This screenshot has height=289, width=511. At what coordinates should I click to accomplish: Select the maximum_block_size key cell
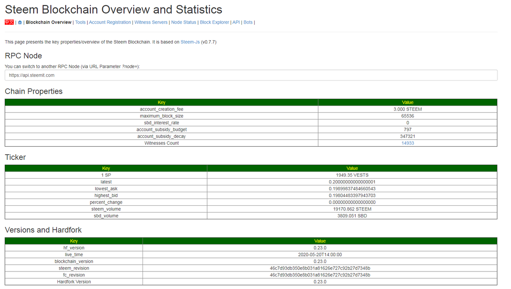pyautogui.click(x=162, y=116)
